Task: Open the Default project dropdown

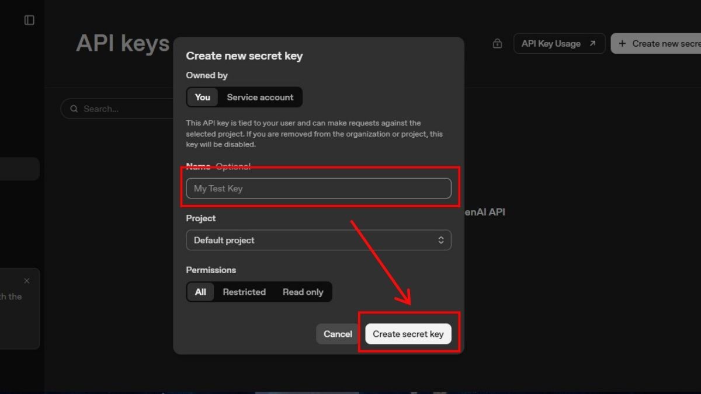Action: [x=318, y=240]
